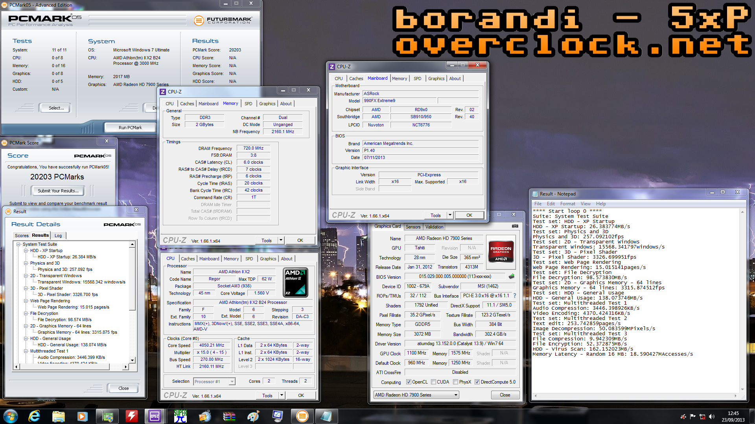
Task: Save the GPU BIOS with the chip icon
Action: click(511, 276)
